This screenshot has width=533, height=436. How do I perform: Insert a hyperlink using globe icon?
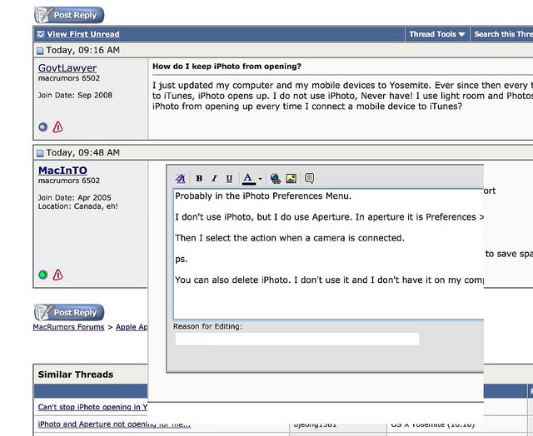tap(276, 178)
